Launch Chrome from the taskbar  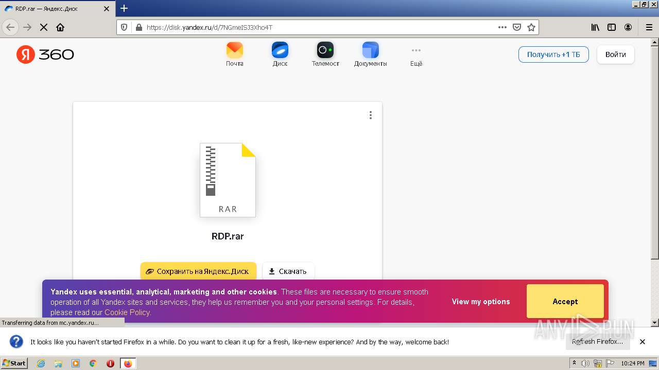pyautogui.click(x=93, y=363)
